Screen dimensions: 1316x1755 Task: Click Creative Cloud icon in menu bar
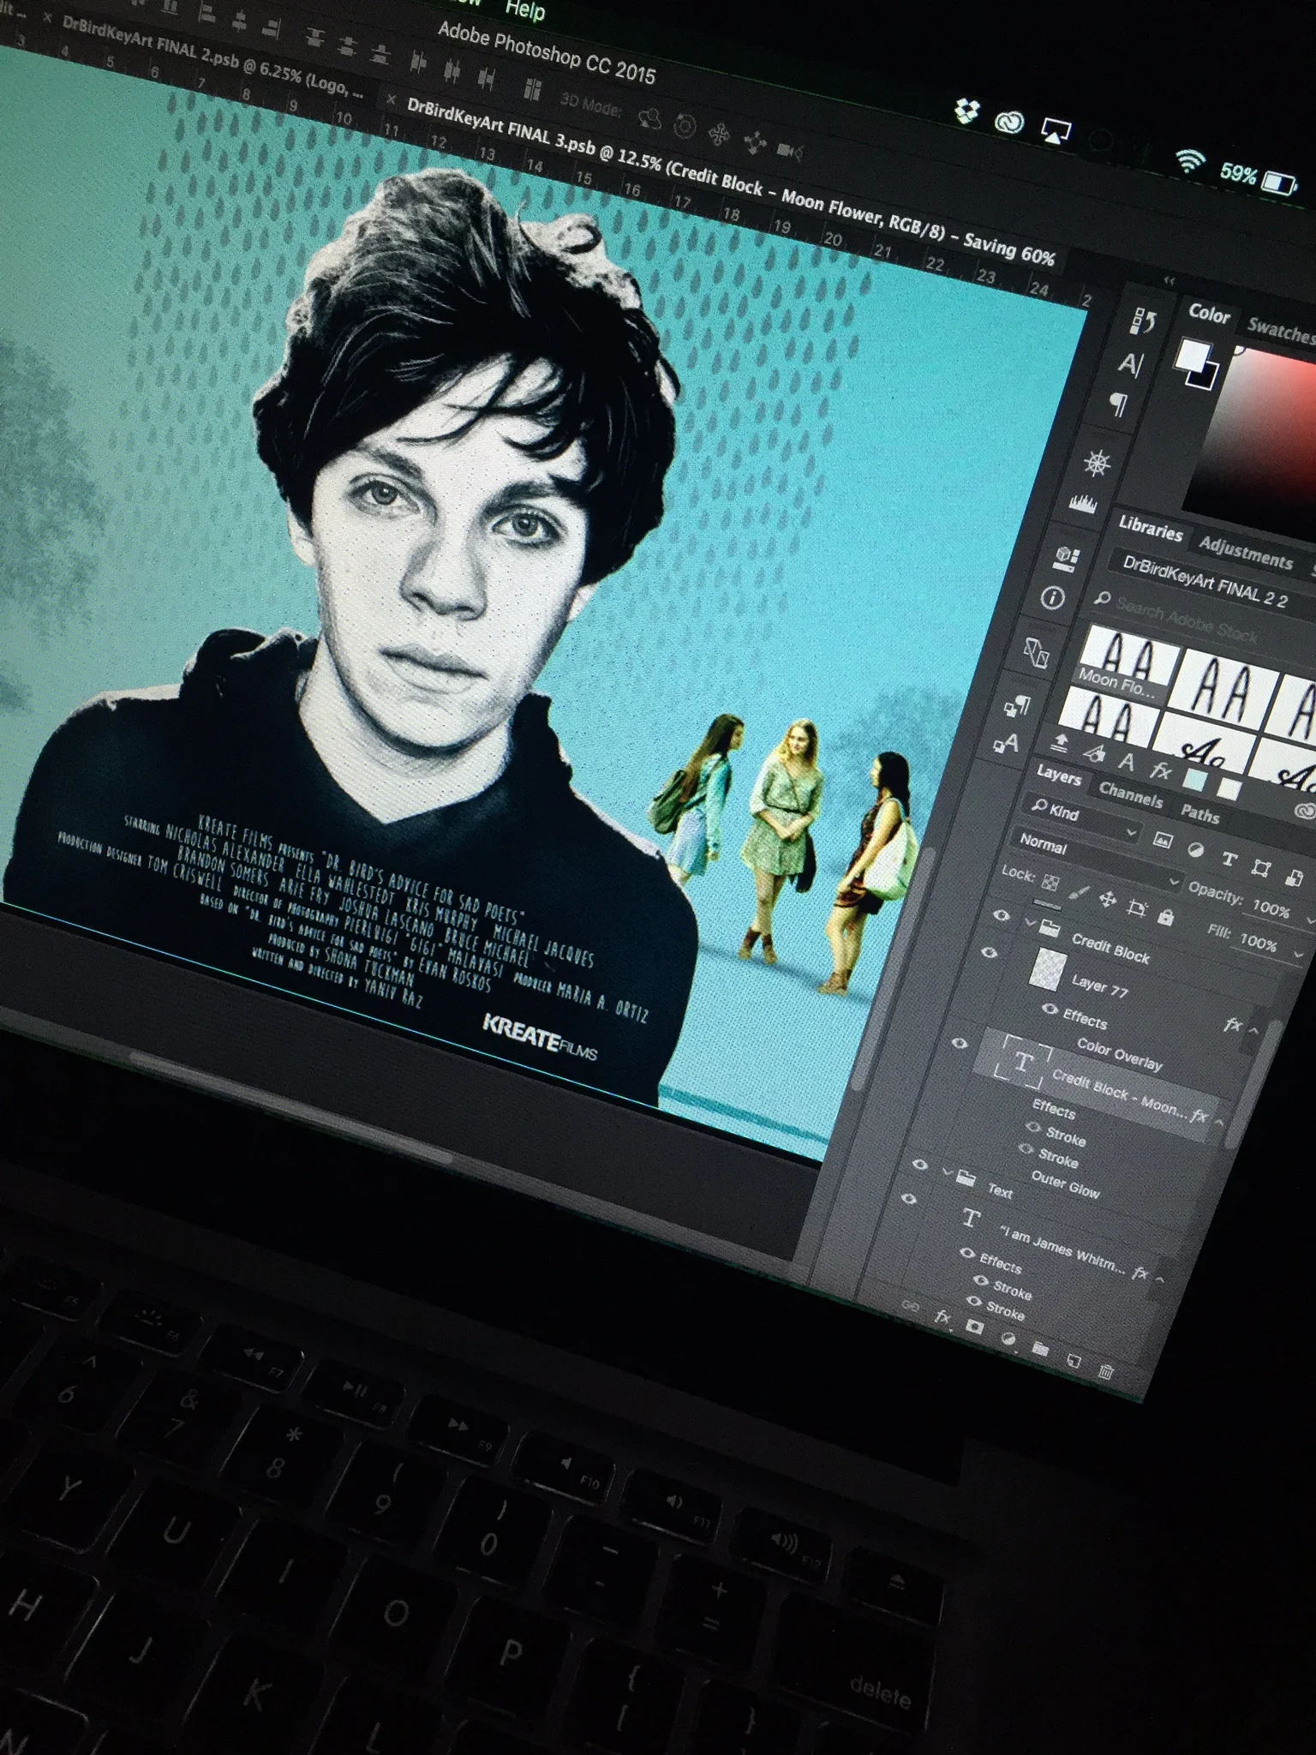[1009, 123]
